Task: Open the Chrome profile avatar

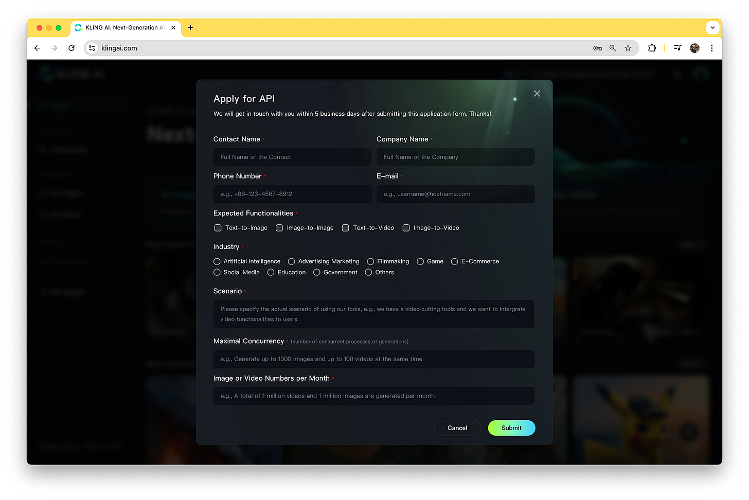Action: (694, 48)
